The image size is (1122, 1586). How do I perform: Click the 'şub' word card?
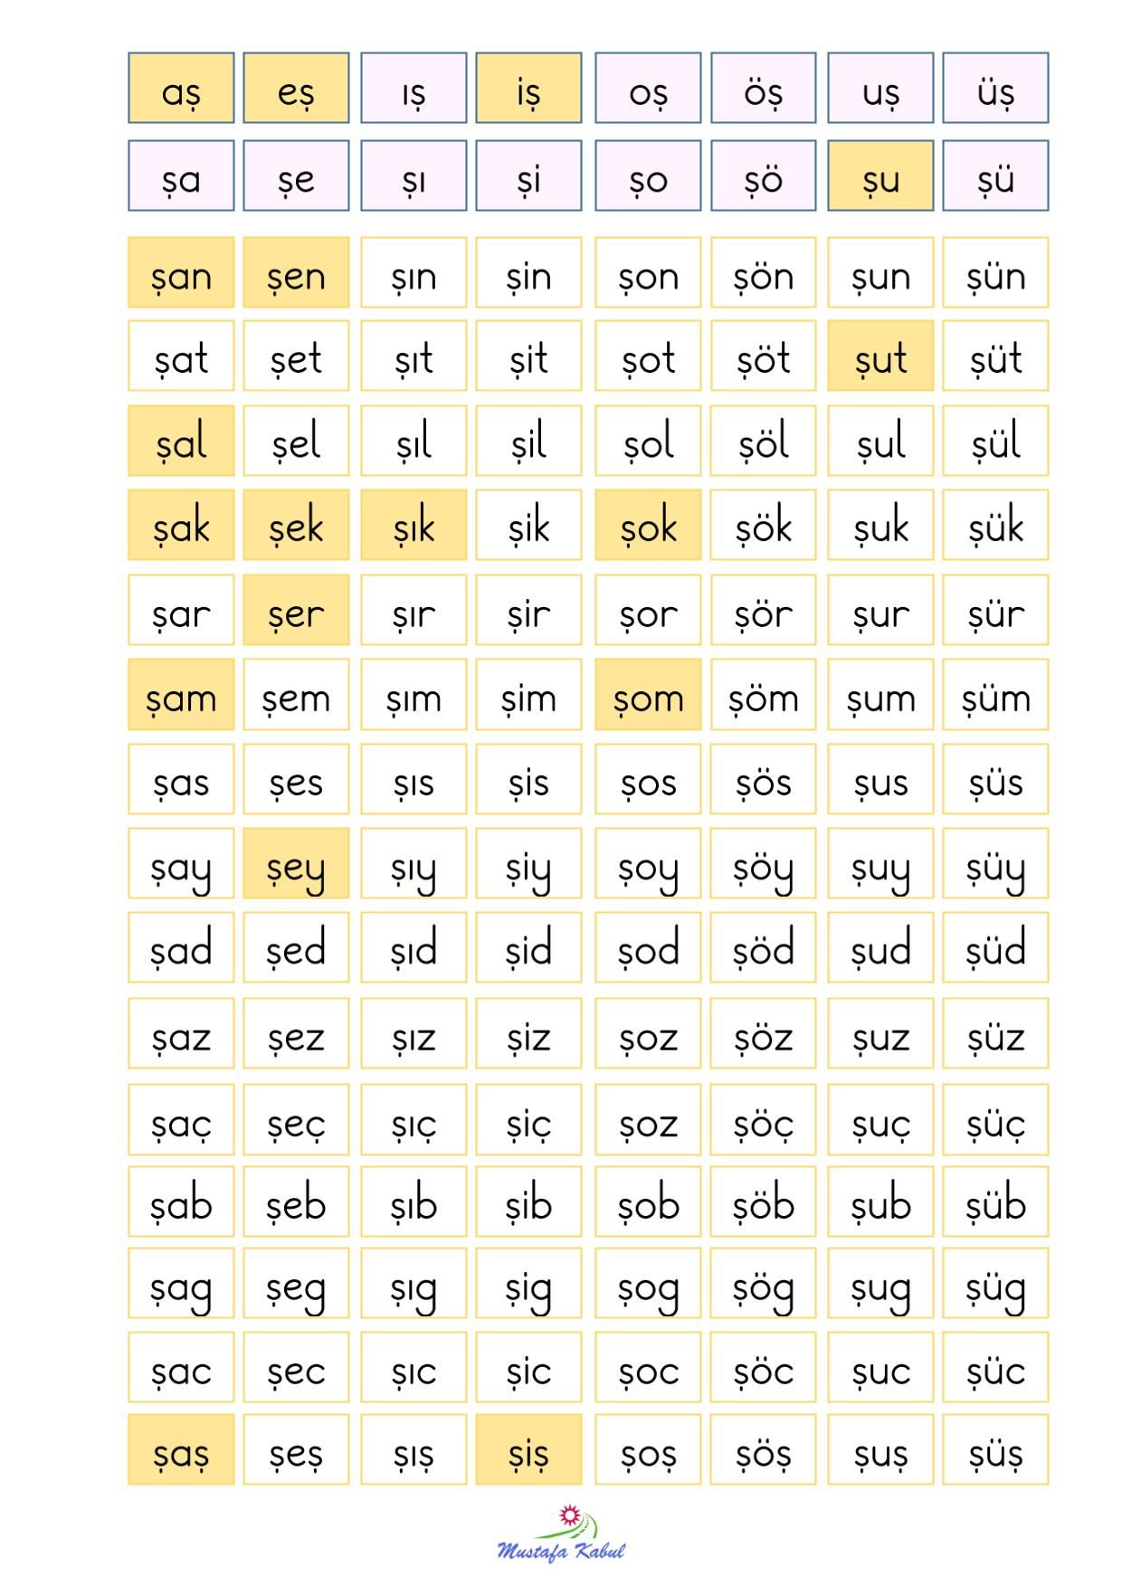coord(880,1201)
